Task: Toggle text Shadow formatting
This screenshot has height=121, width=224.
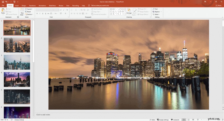Action: tap(46, 13)
